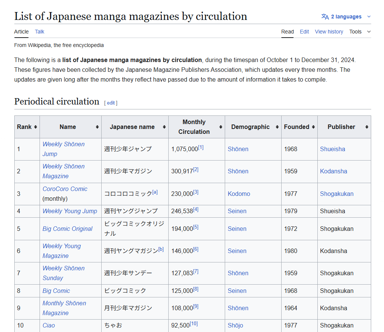Sort by Founded column arrows
This screenshot has height=332, width=384.
point(313,127)
